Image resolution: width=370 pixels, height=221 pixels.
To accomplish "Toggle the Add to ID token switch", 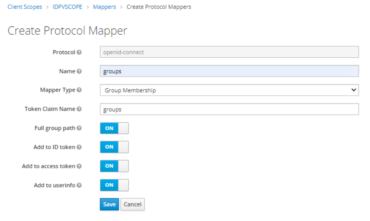I will pos(114,147).
